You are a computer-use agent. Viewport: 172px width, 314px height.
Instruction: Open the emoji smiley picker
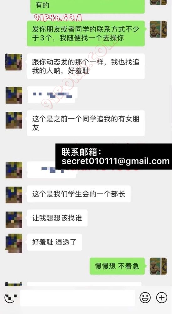click(x=145, y=298)
